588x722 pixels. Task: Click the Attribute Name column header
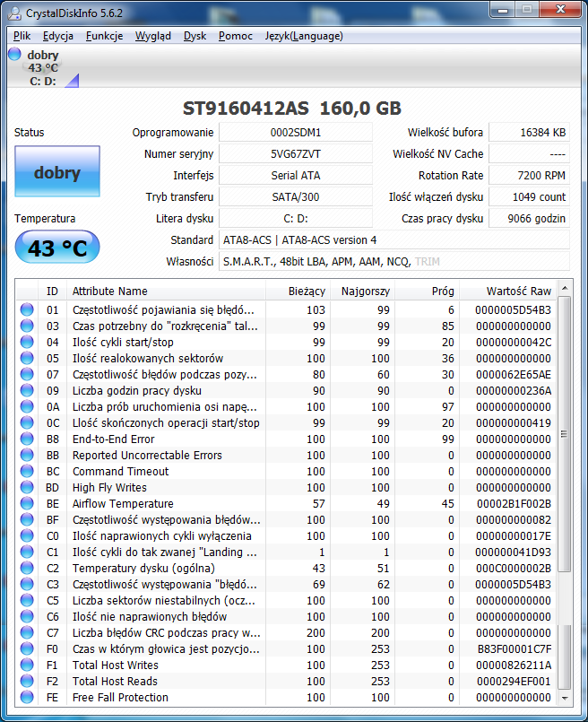click(x=166, y=291)
